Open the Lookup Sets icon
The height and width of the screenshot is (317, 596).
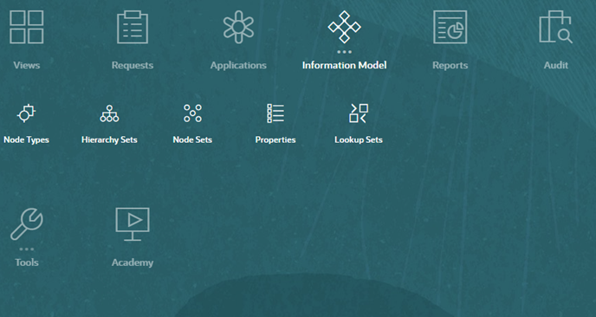[359, 113]
